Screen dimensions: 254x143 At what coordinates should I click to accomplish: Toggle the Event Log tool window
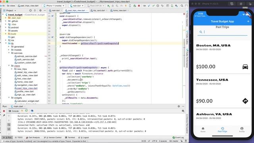click(x=178, y=137)
